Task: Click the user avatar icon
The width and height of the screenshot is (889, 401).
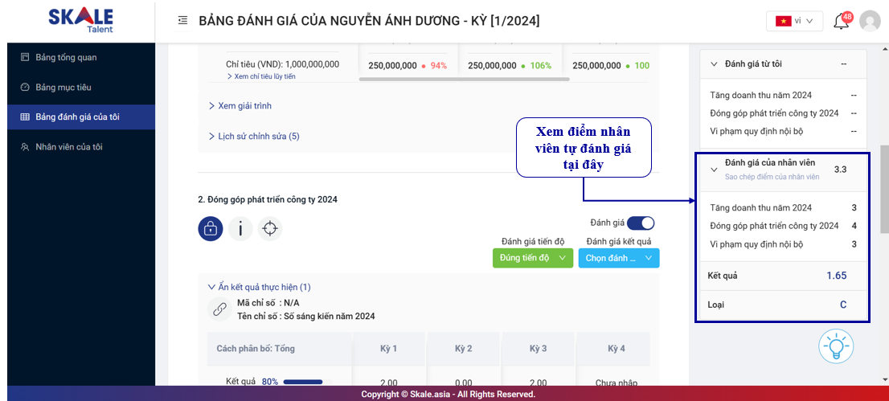Action: 870,21
